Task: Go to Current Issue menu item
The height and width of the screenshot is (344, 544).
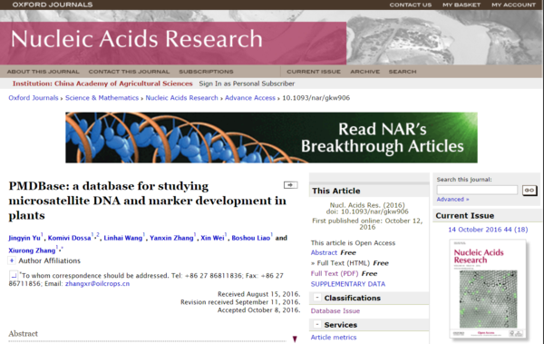Action: pyautogui.click(x=314, y=72)
